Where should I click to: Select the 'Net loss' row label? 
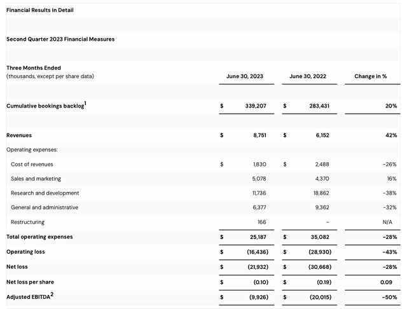pos(17,266)
